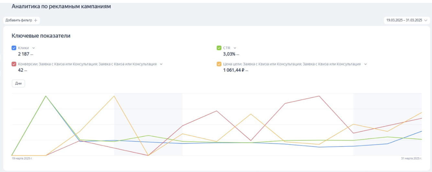Click chevron icon in the date range selector
The height and width of the screenshot is (172, 432).
pyautogui.click(x=426, y=20)
